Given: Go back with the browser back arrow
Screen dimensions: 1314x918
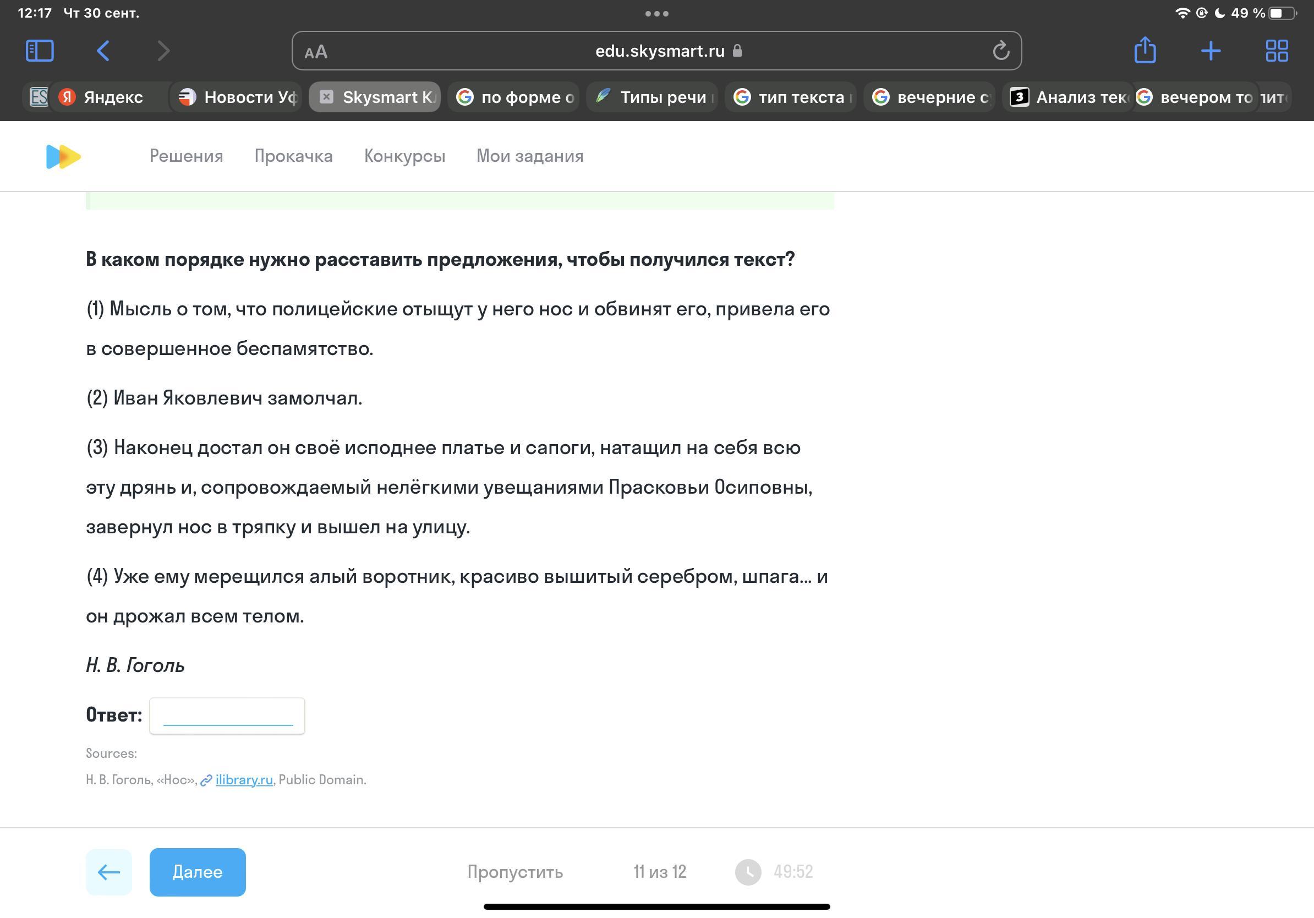Looking at the screenshot, I should coord(103,51).
